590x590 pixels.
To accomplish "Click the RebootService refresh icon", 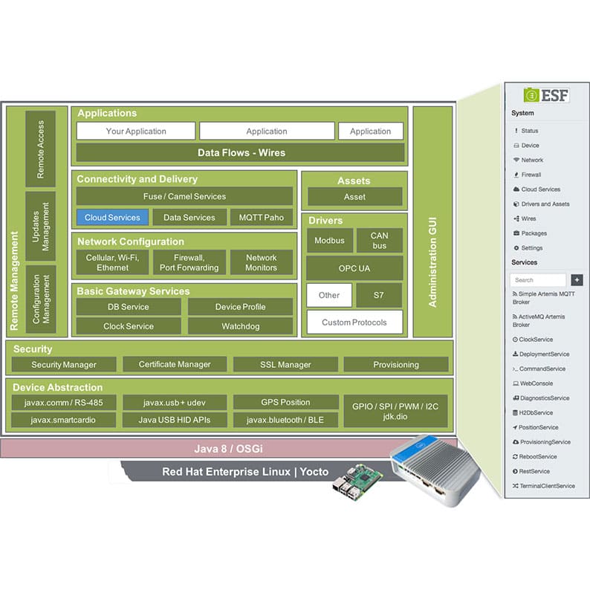I will point(515,456).
